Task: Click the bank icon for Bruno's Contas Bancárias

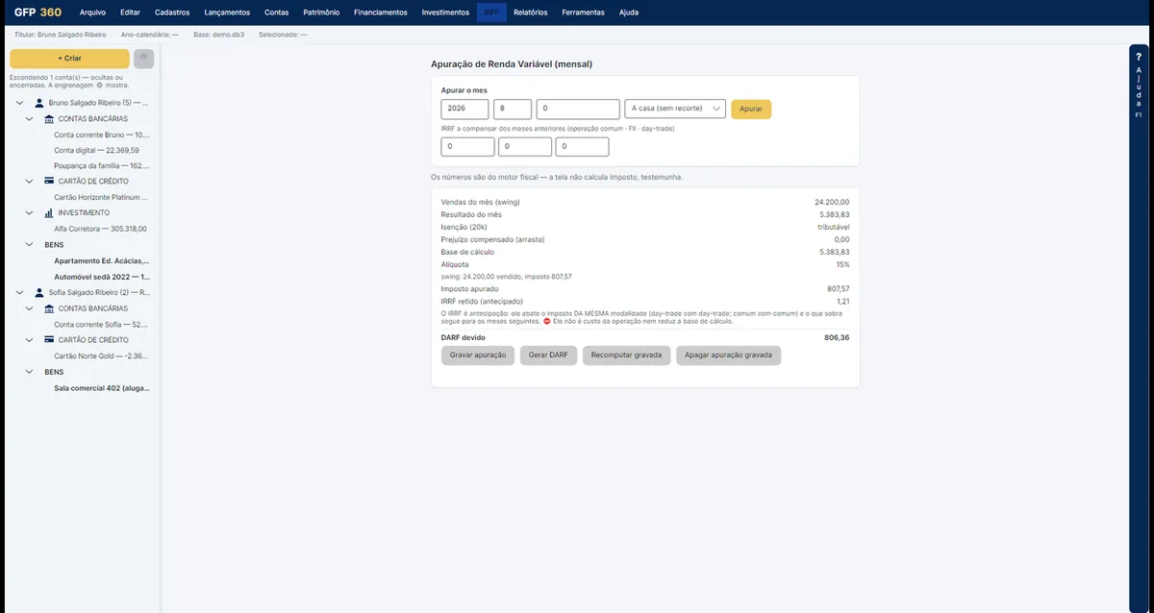Action: tap(49, 119)
